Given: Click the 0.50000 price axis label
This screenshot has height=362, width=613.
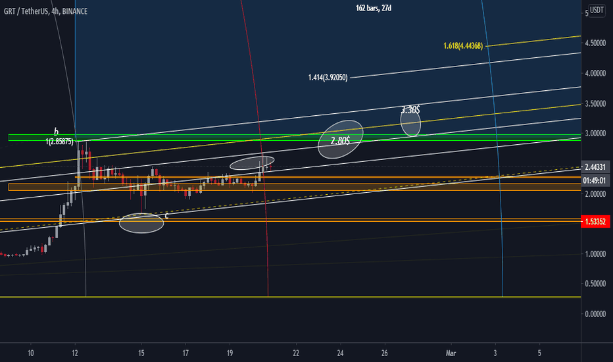Looking at the screenshot, I should pos(595,284).
